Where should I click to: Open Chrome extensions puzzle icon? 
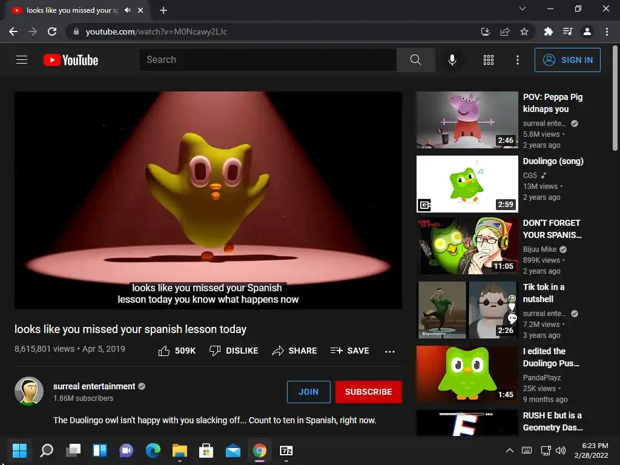(x=548, y=31)
